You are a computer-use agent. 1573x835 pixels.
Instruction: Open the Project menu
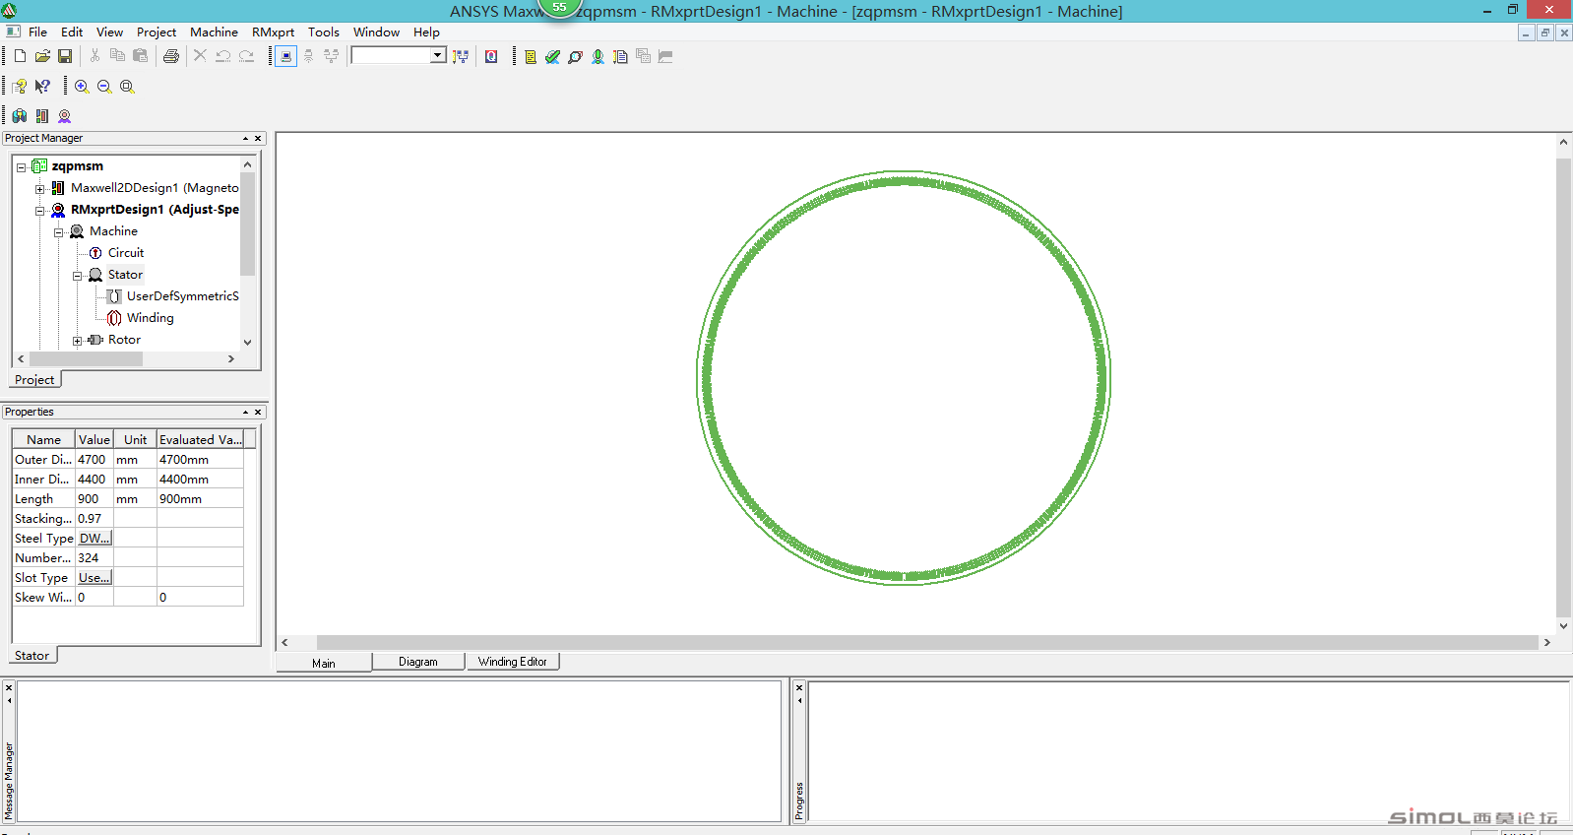click(157, 32)
